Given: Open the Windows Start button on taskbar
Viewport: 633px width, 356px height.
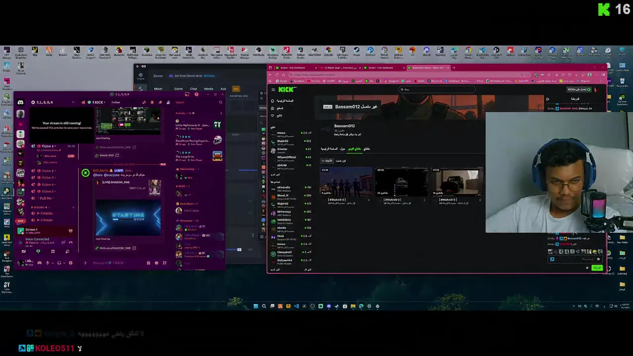Looking at the screenshot, I should pos(256,306).
